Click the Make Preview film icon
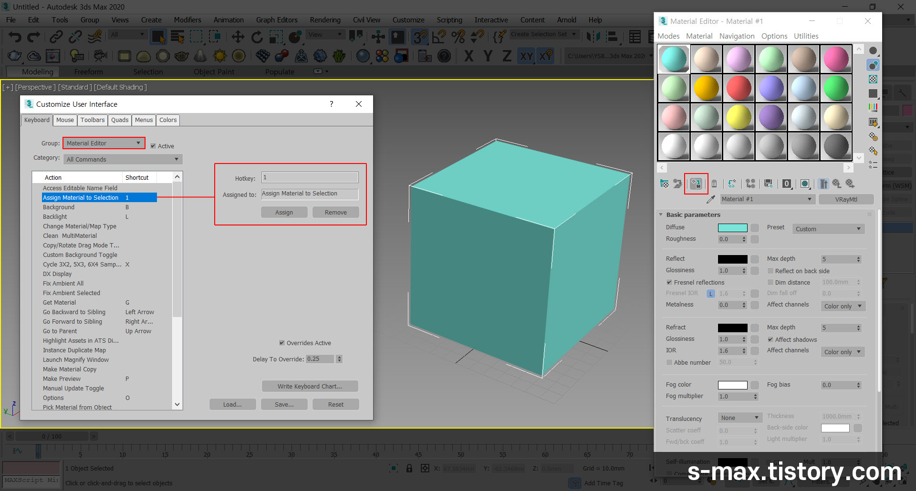The width and height of the screenshot is (916, 491). (x=873, y=122)
